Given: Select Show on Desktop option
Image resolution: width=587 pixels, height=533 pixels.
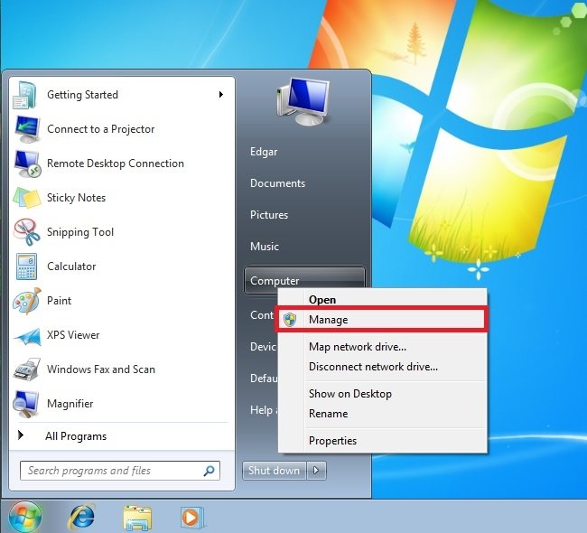Looking at the screenshot, I should tap(382, 394).
